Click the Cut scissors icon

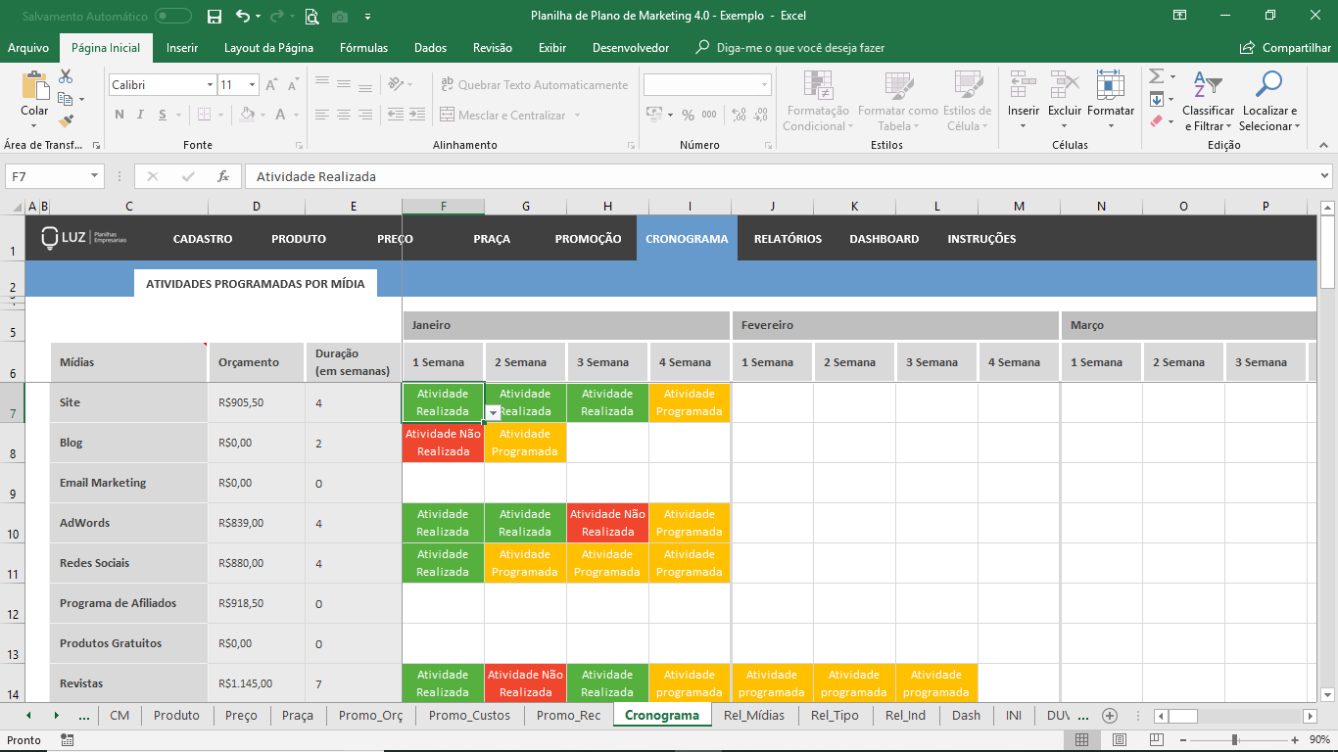click(66, 76)
